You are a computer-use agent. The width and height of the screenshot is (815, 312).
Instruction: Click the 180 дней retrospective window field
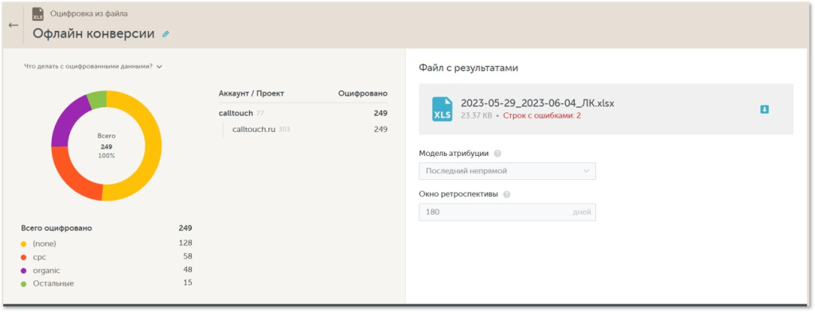pos(507,213)
